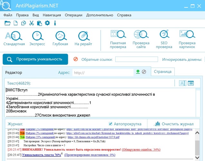Open Навигация menu
205x161 pixels.
point(52,15)
